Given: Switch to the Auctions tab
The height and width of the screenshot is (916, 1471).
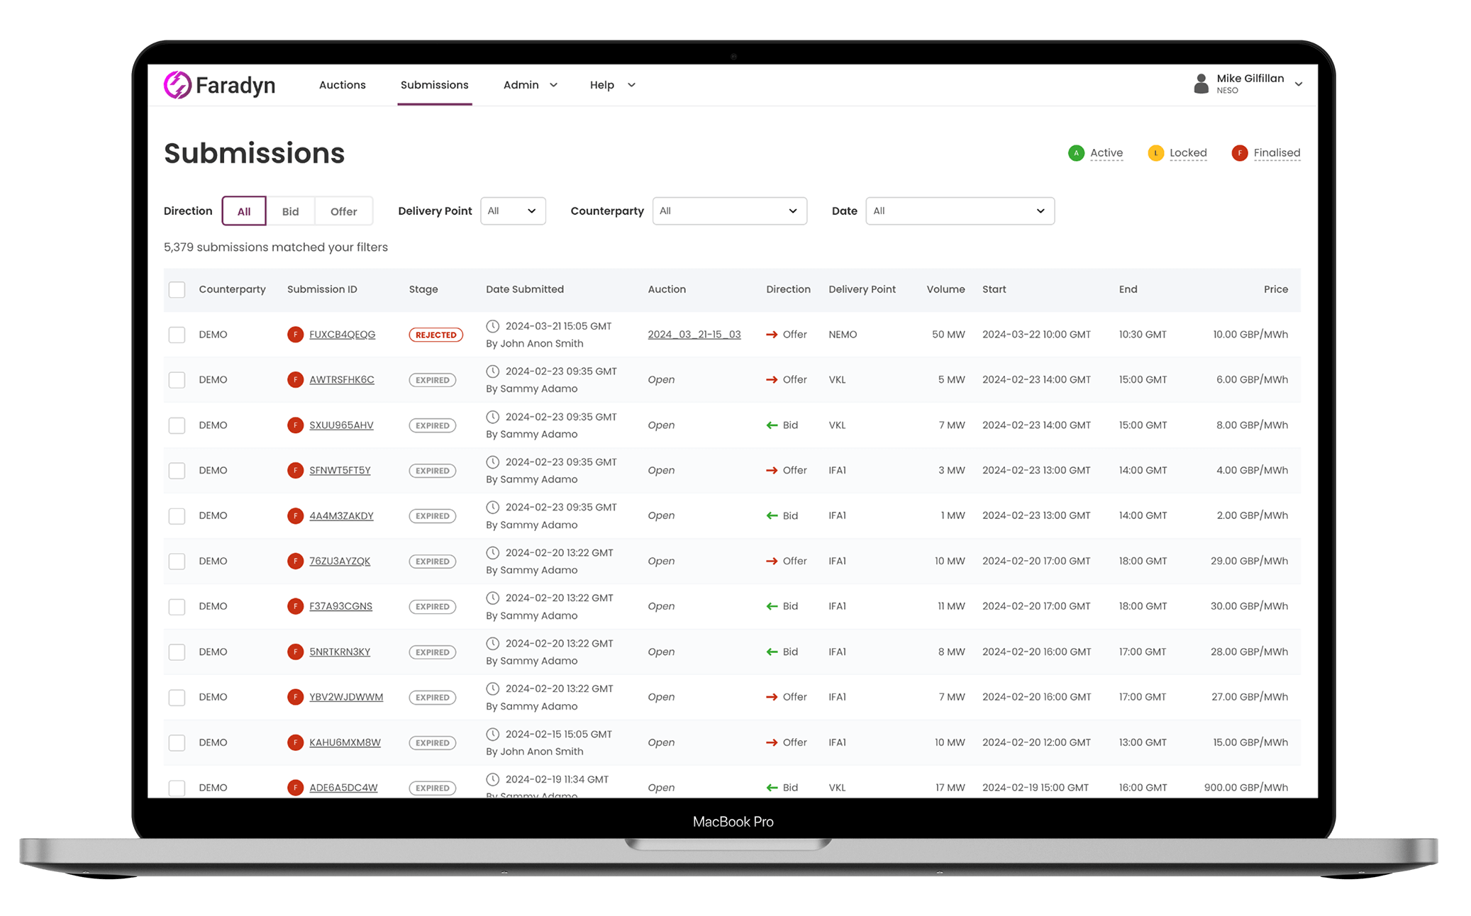Looking at the screenshot, I should [x=342, y=84].
